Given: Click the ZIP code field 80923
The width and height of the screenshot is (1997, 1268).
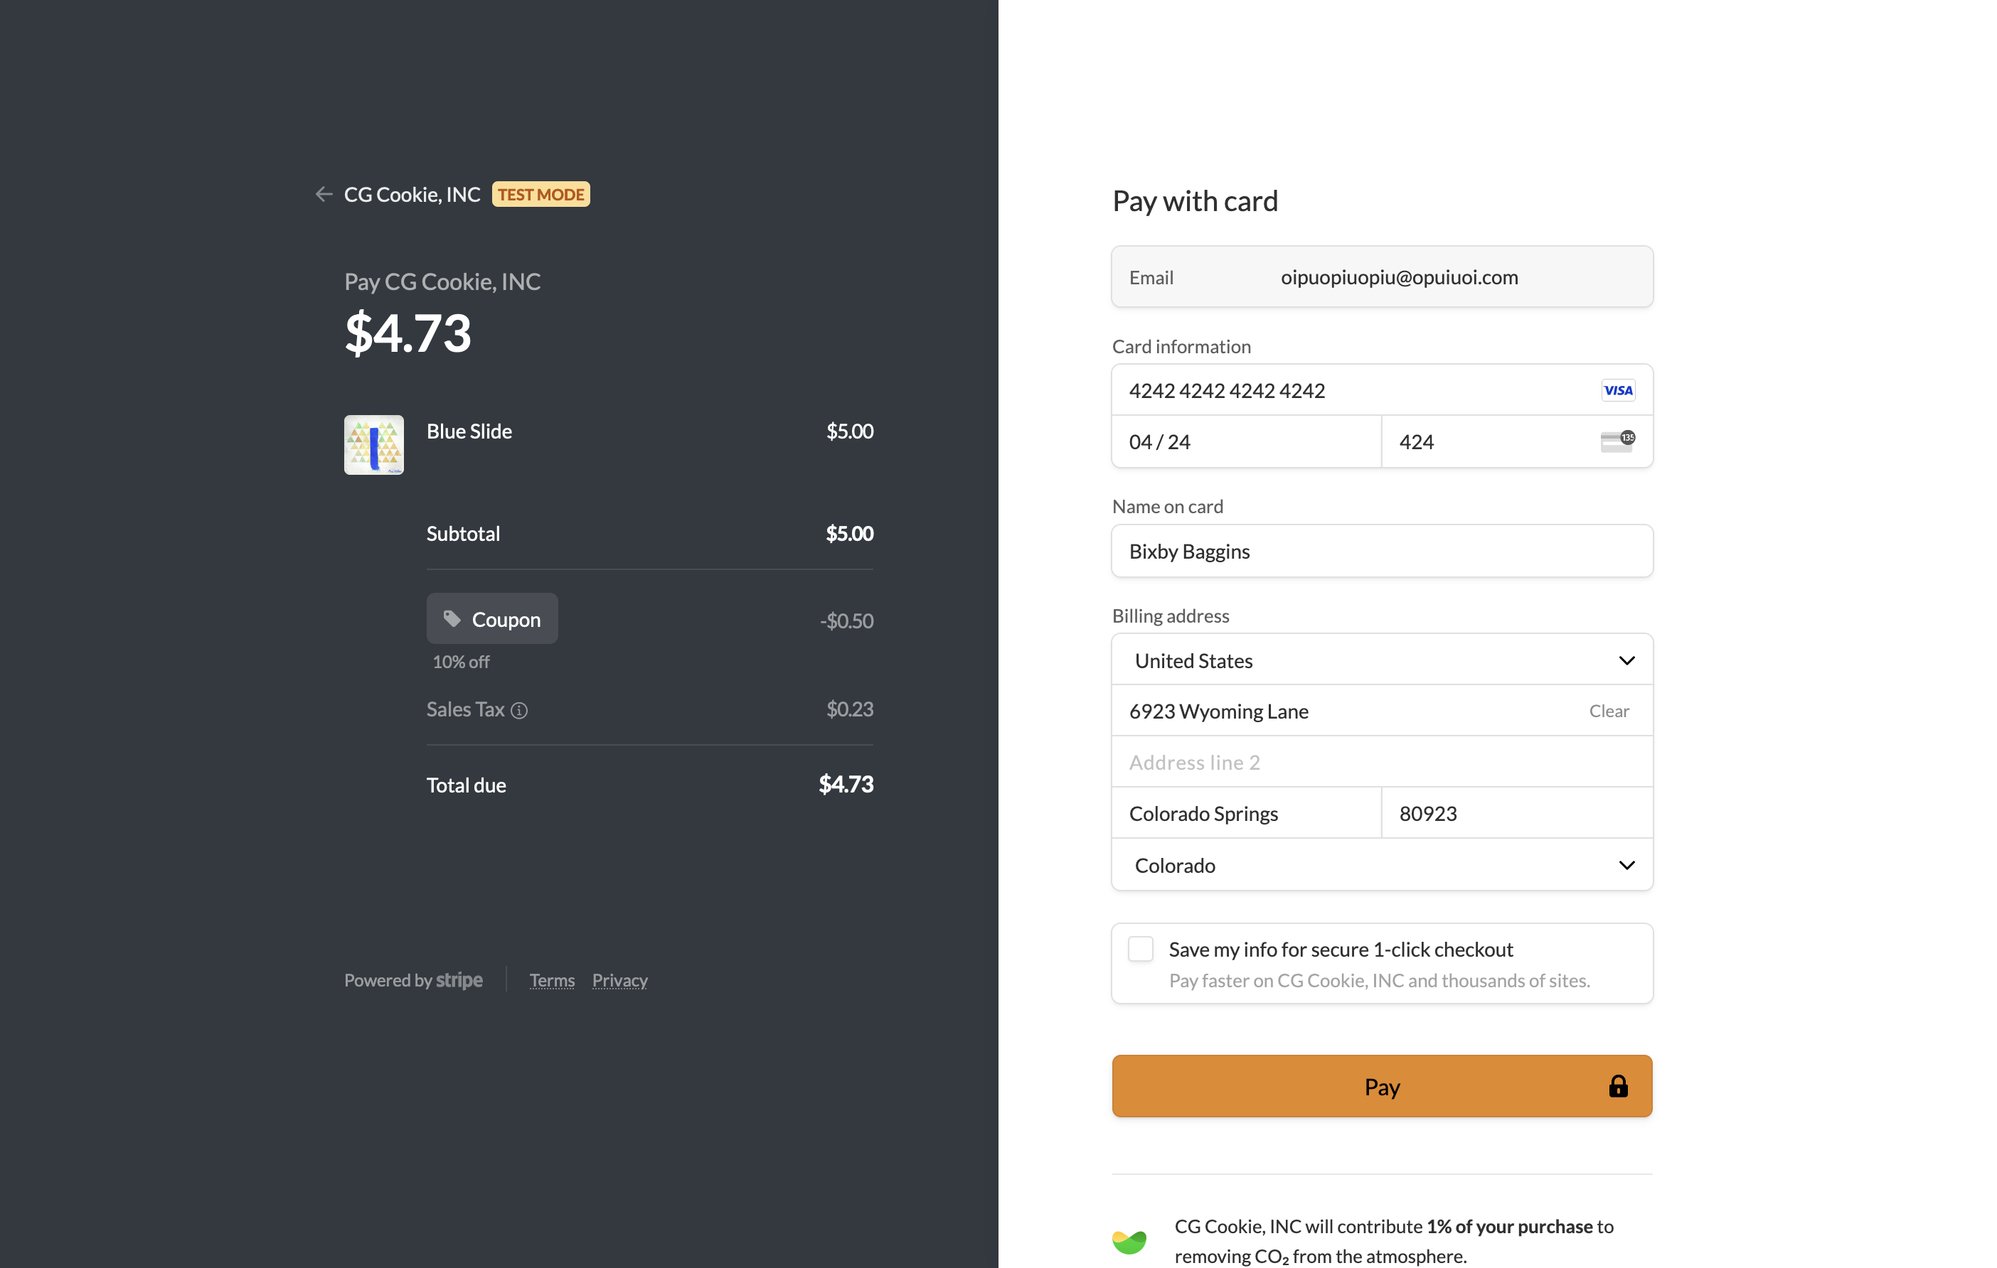Looking at the screenshot, I should 1517,814.
